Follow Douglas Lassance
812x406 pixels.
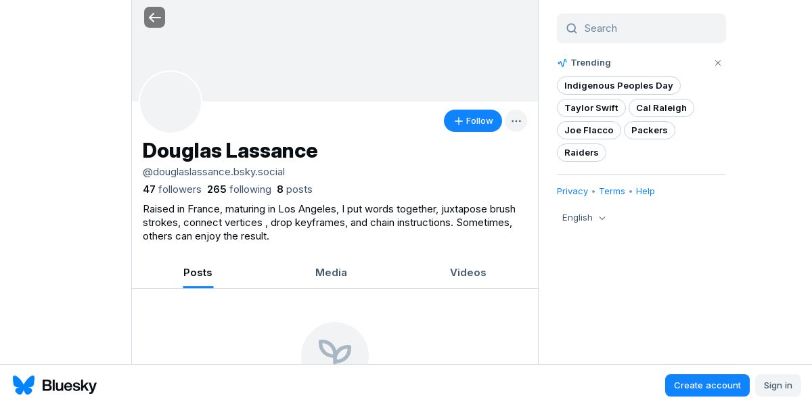pos(473,121)
